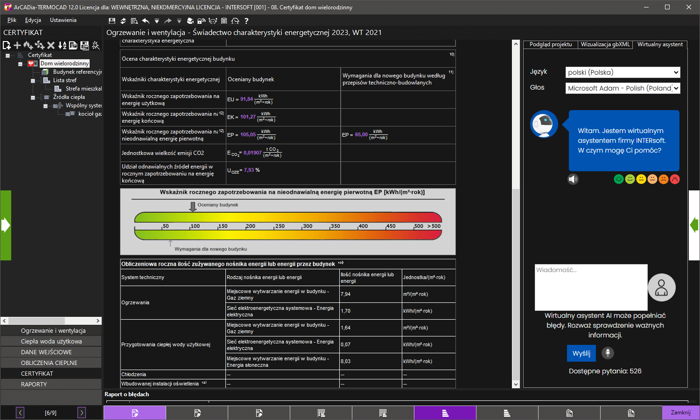The width and height of the screenshot is (700, 420).
Task: Click the microphone voice input icon
Action: (608, 353)
